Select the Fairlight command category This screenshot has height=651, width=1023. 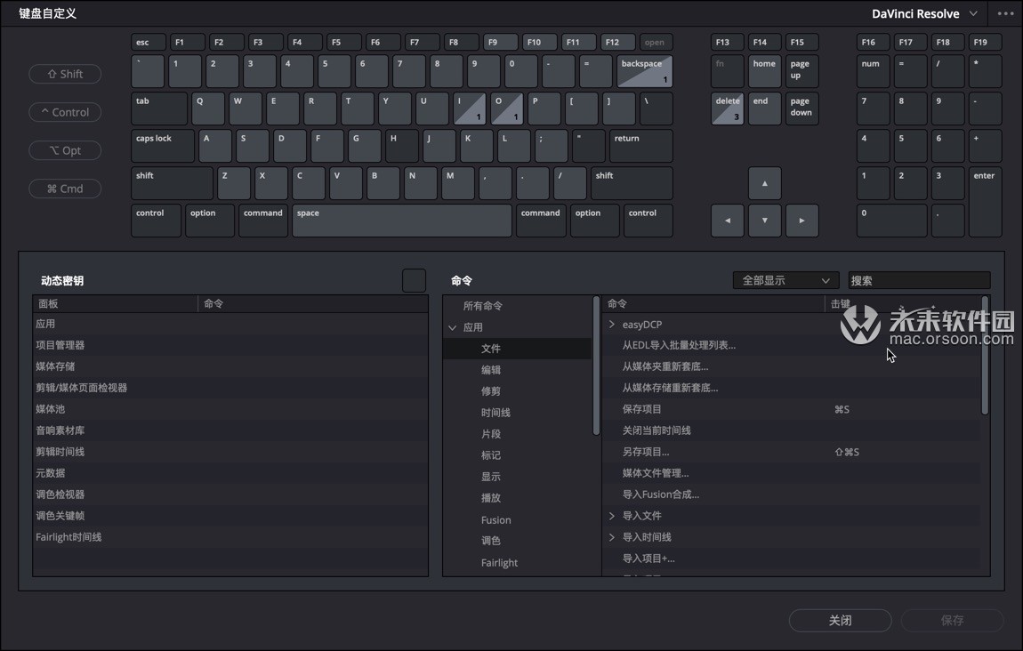point(517,562)
